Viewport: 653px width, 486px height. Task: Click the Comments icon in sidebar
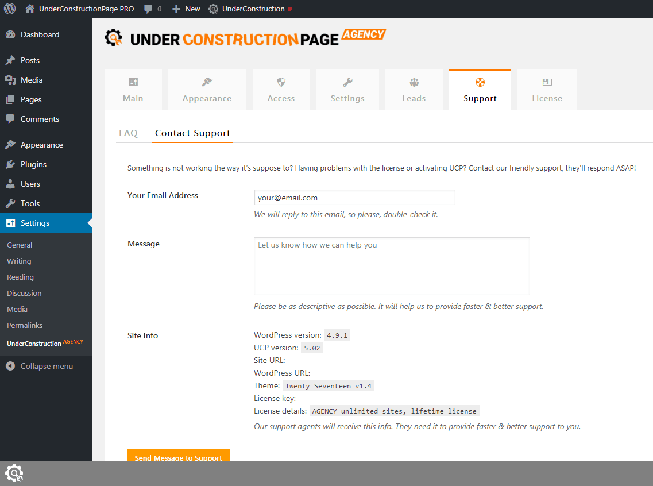coord(10,119)
